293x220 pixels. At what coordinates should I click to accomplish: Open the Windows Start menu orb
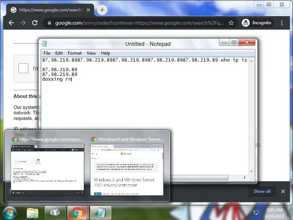pyautogui.click(x=10, y=213)
